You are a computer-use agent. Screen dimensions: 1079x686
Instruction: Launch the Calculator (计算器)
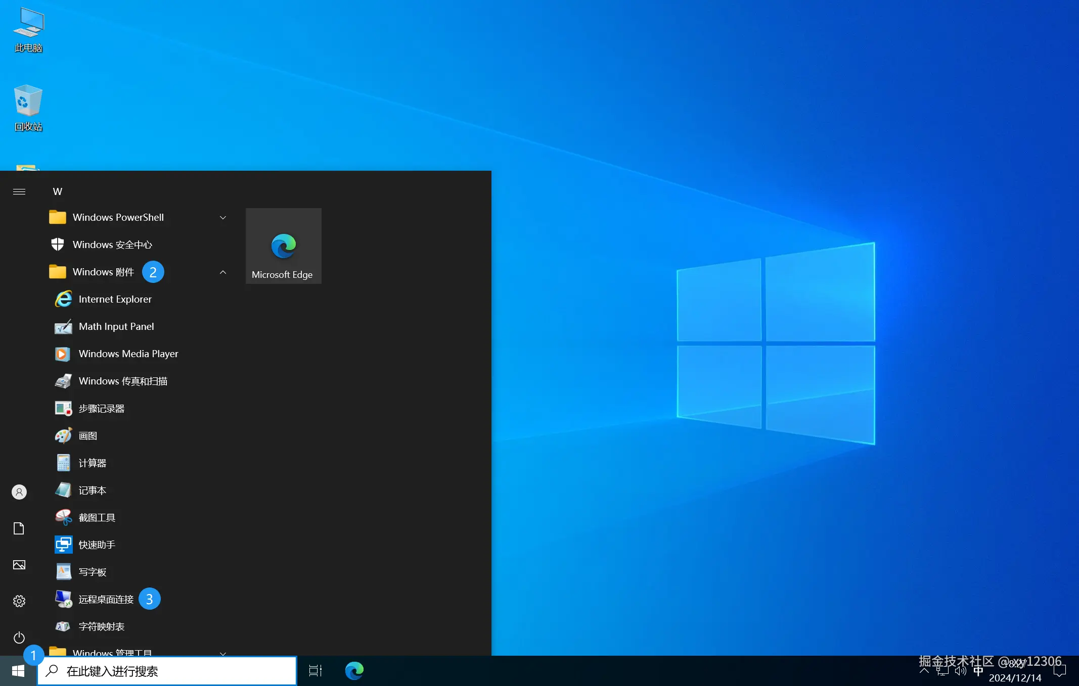coord(92,463)
